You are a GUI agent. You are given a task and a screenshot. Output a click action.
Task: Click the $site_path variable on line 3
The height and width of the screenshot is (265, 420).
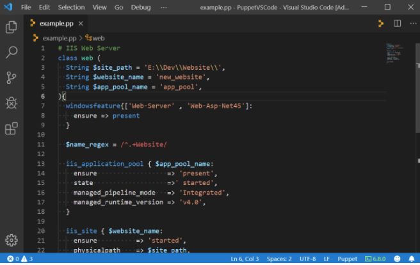(112, 67)
